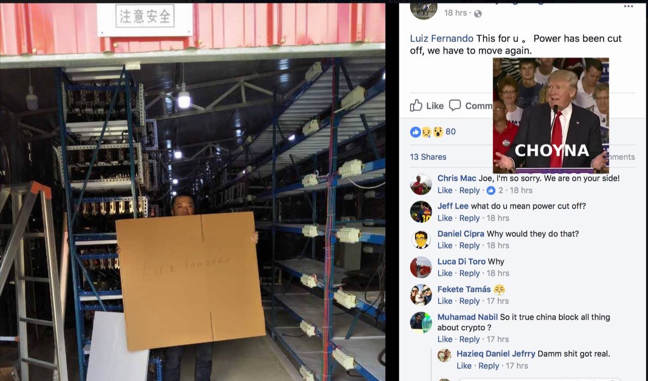The image size is (648, 381).
Task: Open the post options three-dots menu
Action: [x=628, y=7]
